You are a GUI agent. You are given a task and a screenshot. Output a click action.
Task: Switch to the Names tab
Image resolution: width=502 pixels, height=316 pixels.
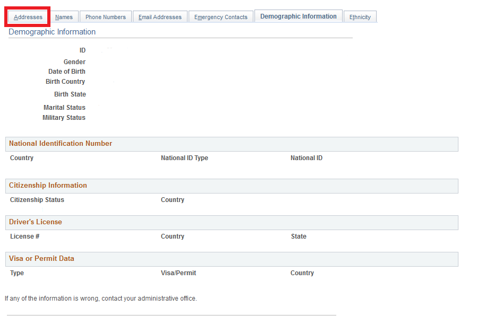(64, 17)
